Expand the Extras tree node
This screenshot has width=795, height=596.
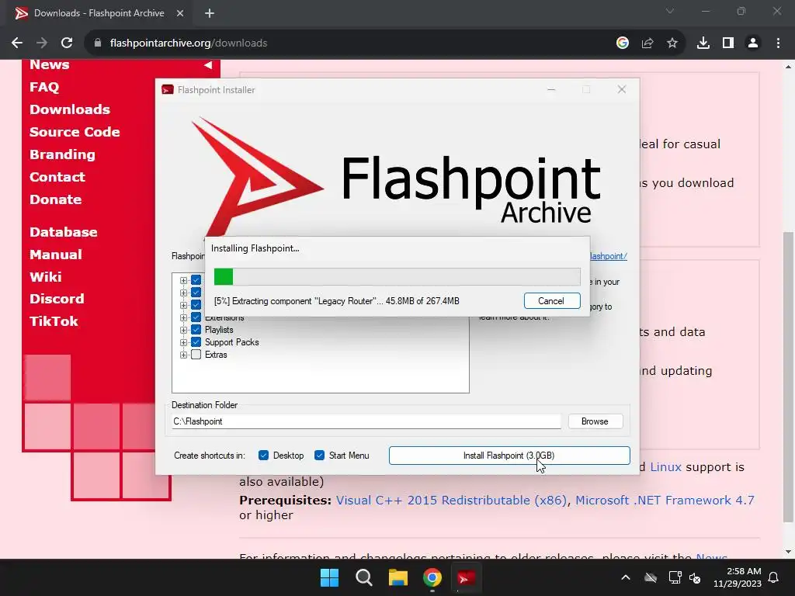tap(183, 355)
